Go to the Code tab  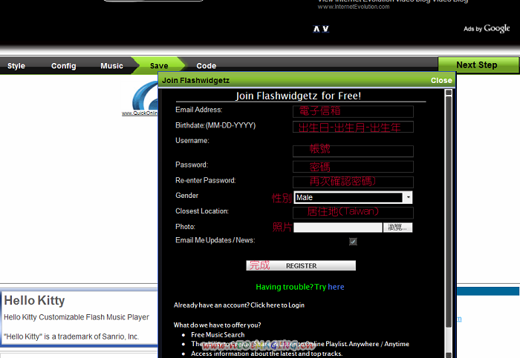pyautogui.click(x=207, y=66)
